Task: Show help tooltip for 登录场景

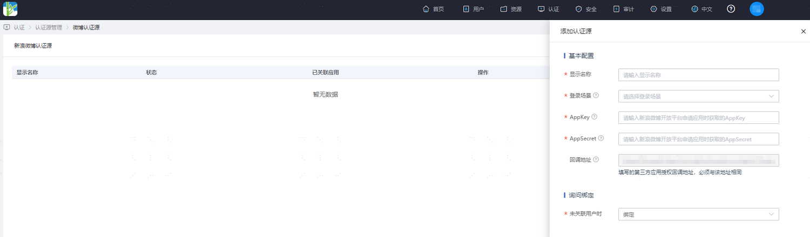Action: pyautogui.click(x=596, y=95)
